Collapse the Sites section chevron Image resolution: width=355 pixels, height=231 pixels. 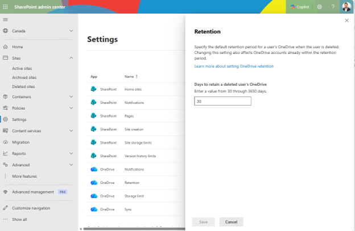pyautogui.click(x=71, y=58)
